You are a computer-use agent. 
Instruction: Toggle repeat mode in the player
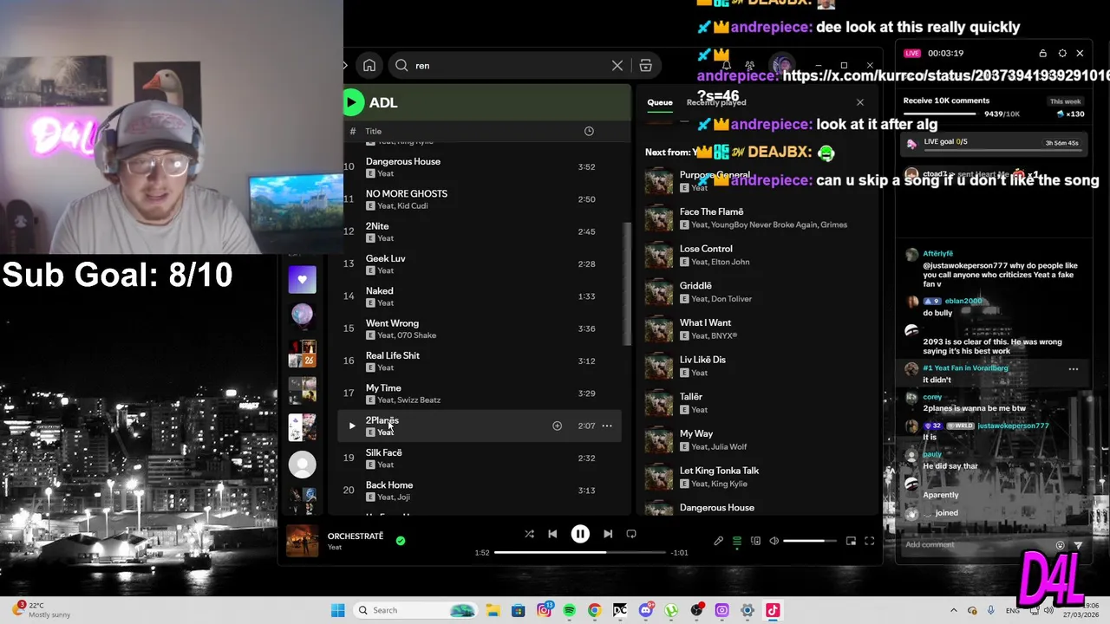(631, 534)
